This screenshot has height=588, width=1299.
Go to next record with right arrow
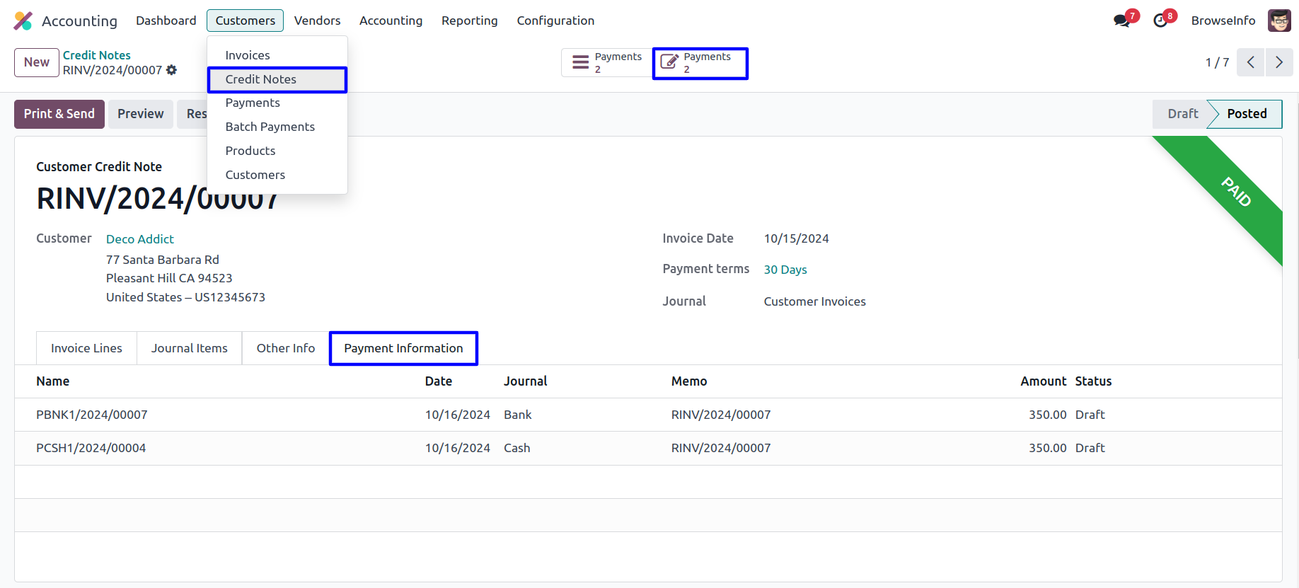tap(1278, 62)
